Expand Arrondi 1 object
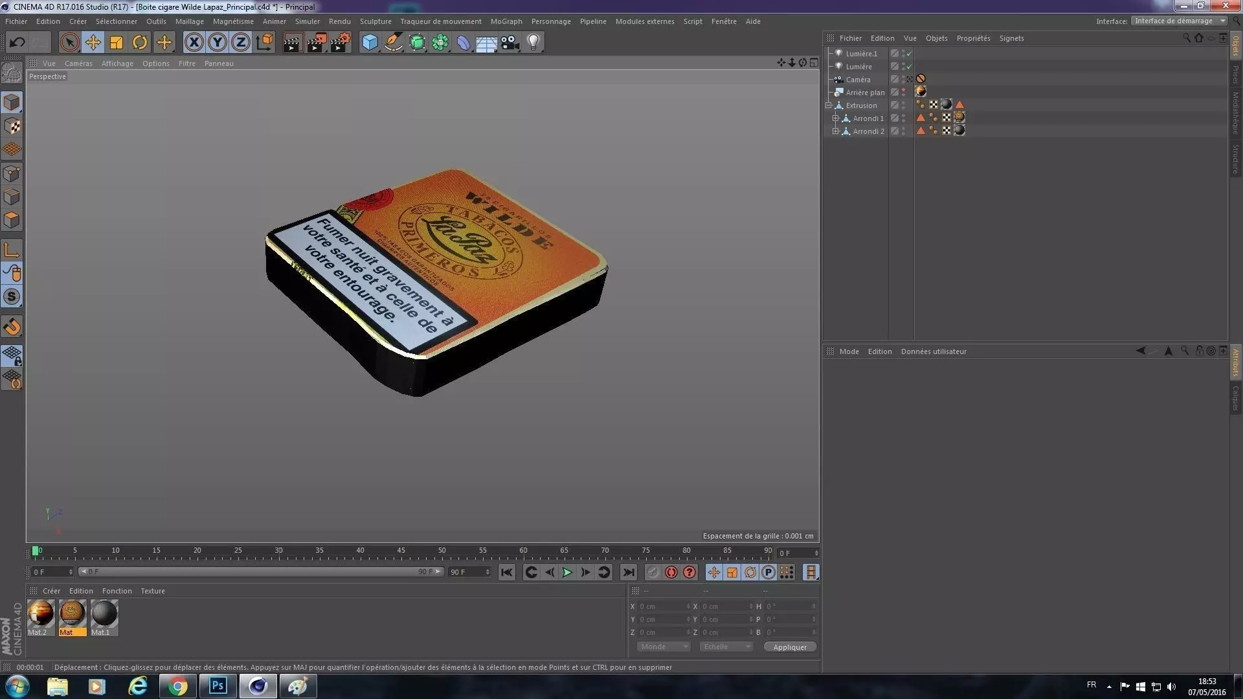 tap(835, 118)
